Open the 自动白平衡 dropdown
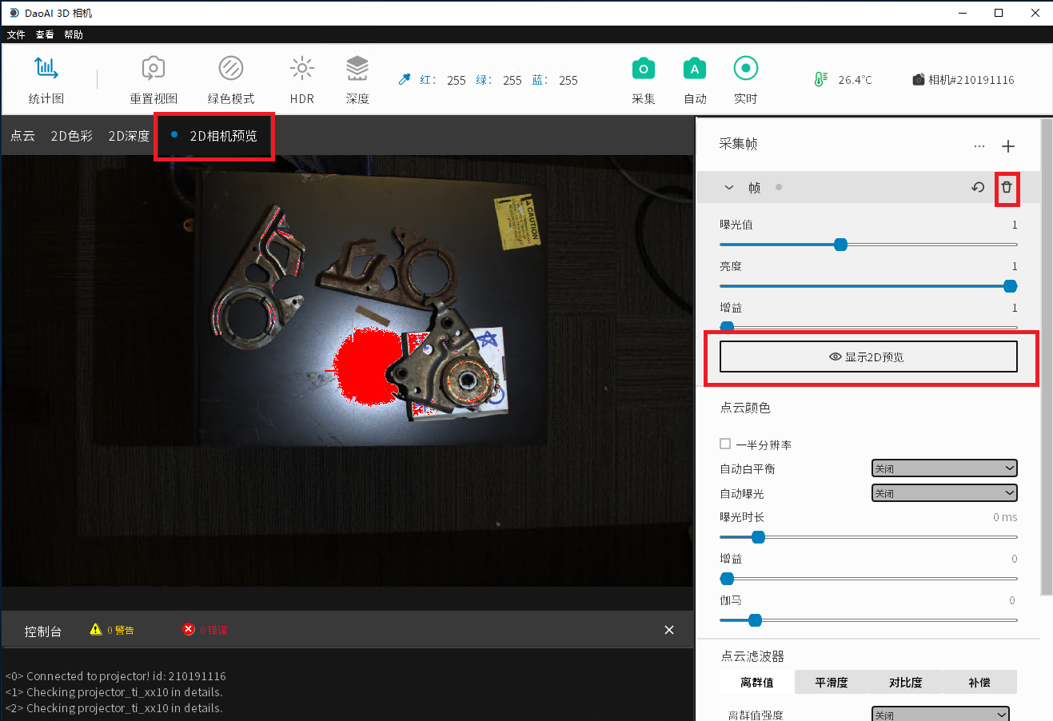The image size is (1053, 721). click(944, 468)
